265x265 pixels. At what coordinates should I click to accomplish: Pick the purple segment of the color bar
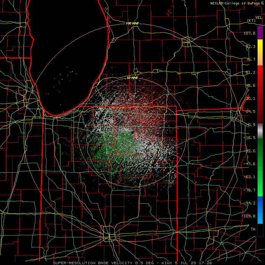point(260,33)
